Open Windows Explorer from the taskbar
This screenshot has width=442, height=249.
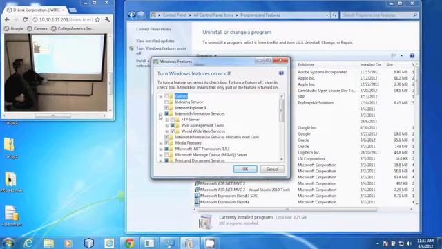[48, 243]
